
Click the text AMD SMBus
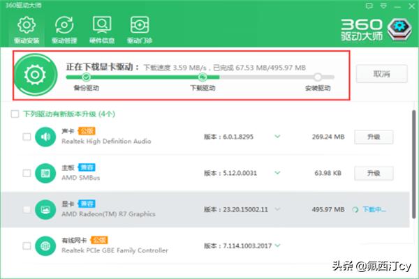[81, 178]
